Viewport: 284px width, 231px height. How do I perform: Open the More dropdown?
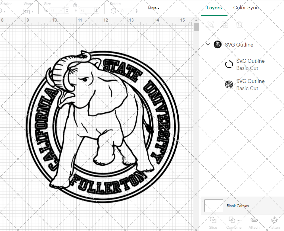point(153,8)
